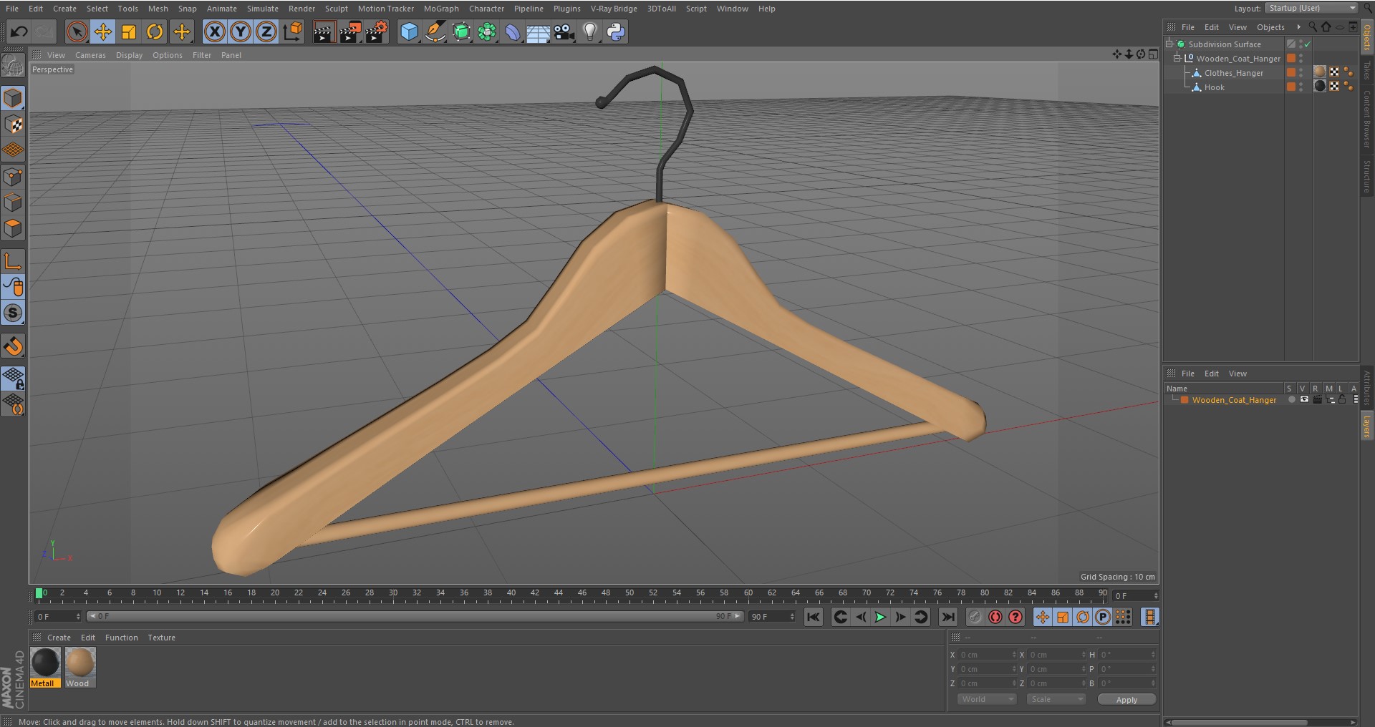Image resolution: width=1375 pixels, height=727 pixels.
Task: Open the viewport Cameras menu
Action: click(x=90, y=55)
